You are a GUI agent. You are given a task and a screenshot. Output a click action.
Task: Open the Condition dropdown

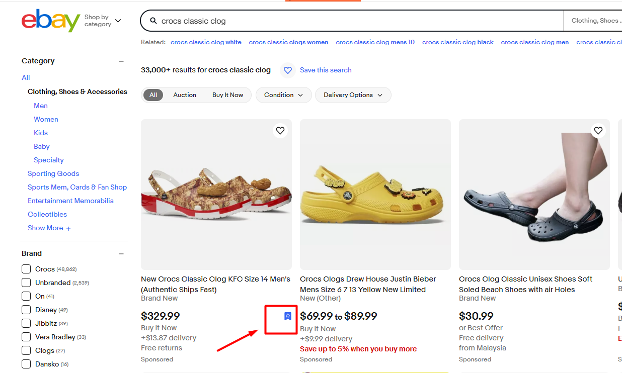click(x=283, y=95)
